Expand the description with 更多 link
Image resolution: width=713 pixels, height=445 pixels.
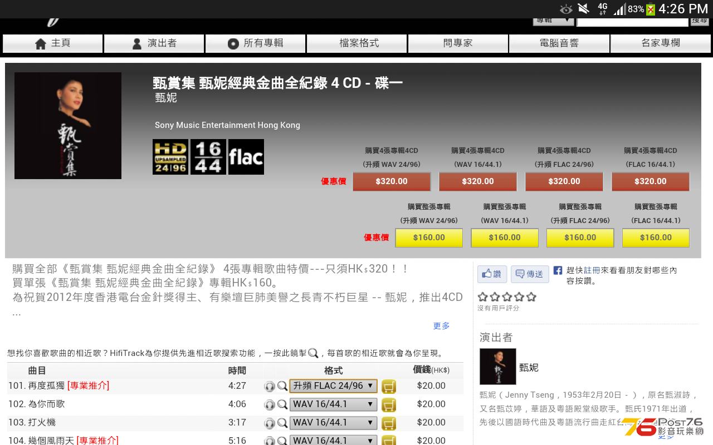441,326
